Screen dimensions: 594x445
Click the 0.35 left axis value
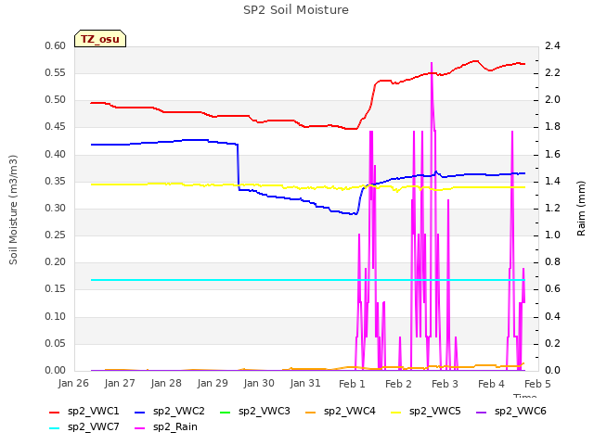click(56, 182)
